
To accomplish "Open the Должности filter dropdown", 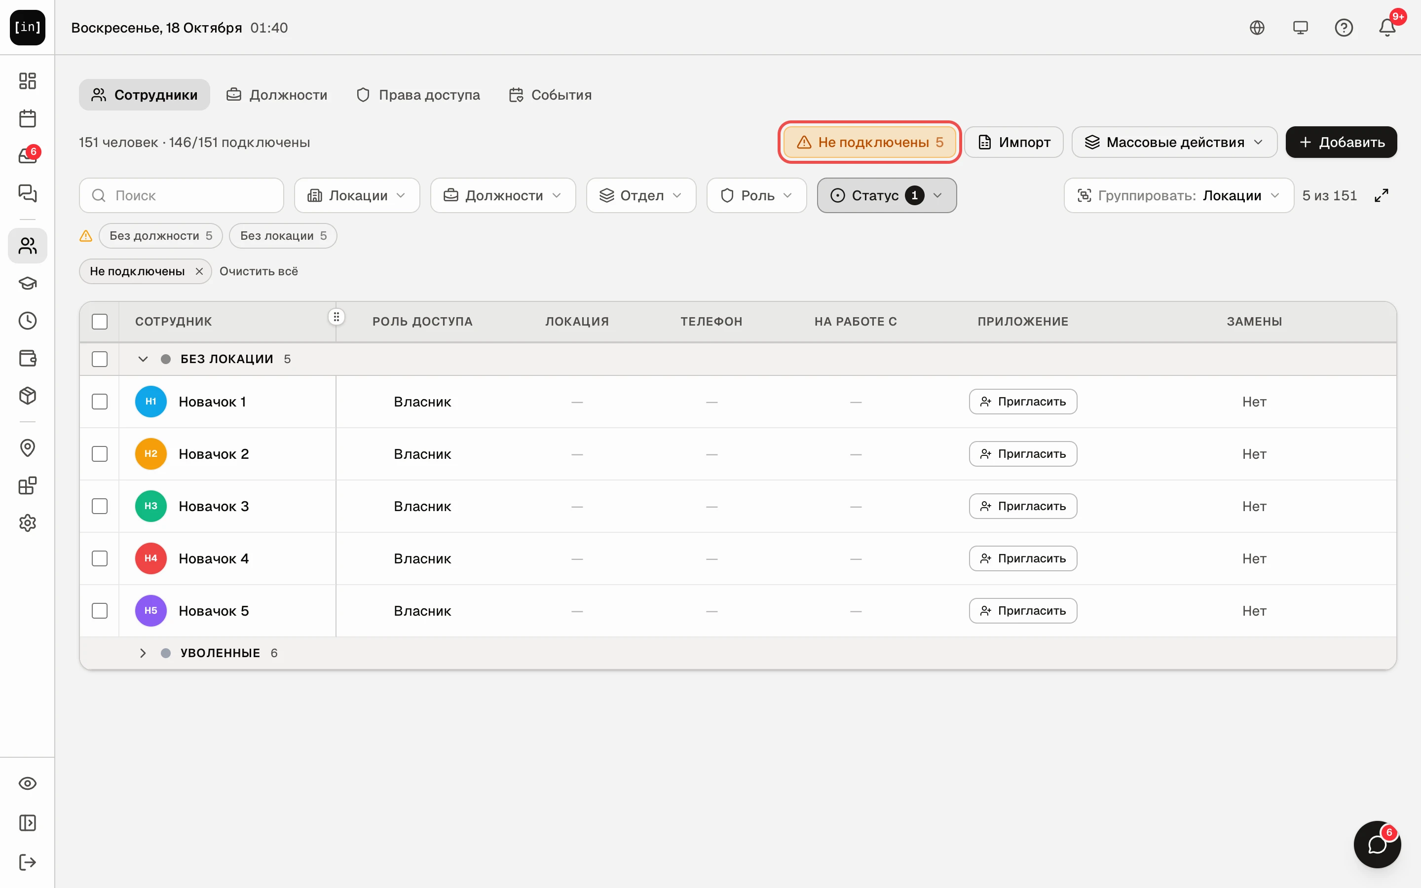I will pos(503,195).
